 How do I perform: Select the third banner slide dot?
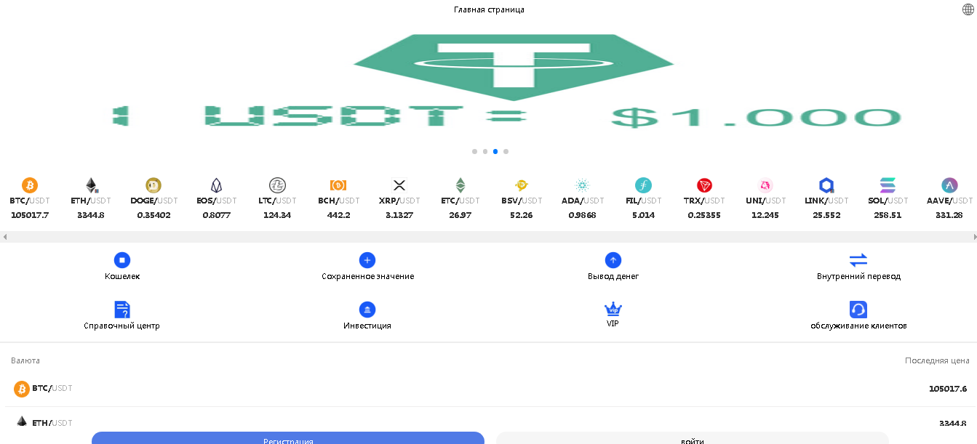point(495,152)
